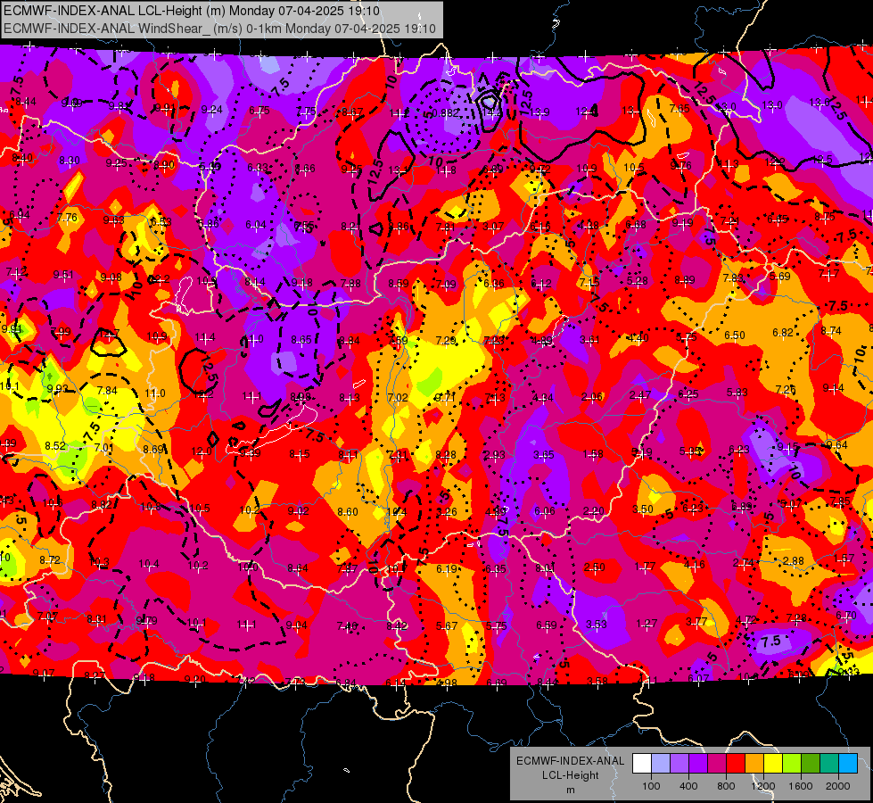Image resolution: width=873 pixels, height=803 pixels.
Task: Click the grid value 3.61
Action: click(x=590, y=339)
